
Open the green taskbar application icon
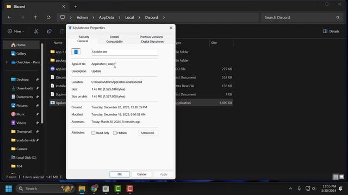(117, 188)
